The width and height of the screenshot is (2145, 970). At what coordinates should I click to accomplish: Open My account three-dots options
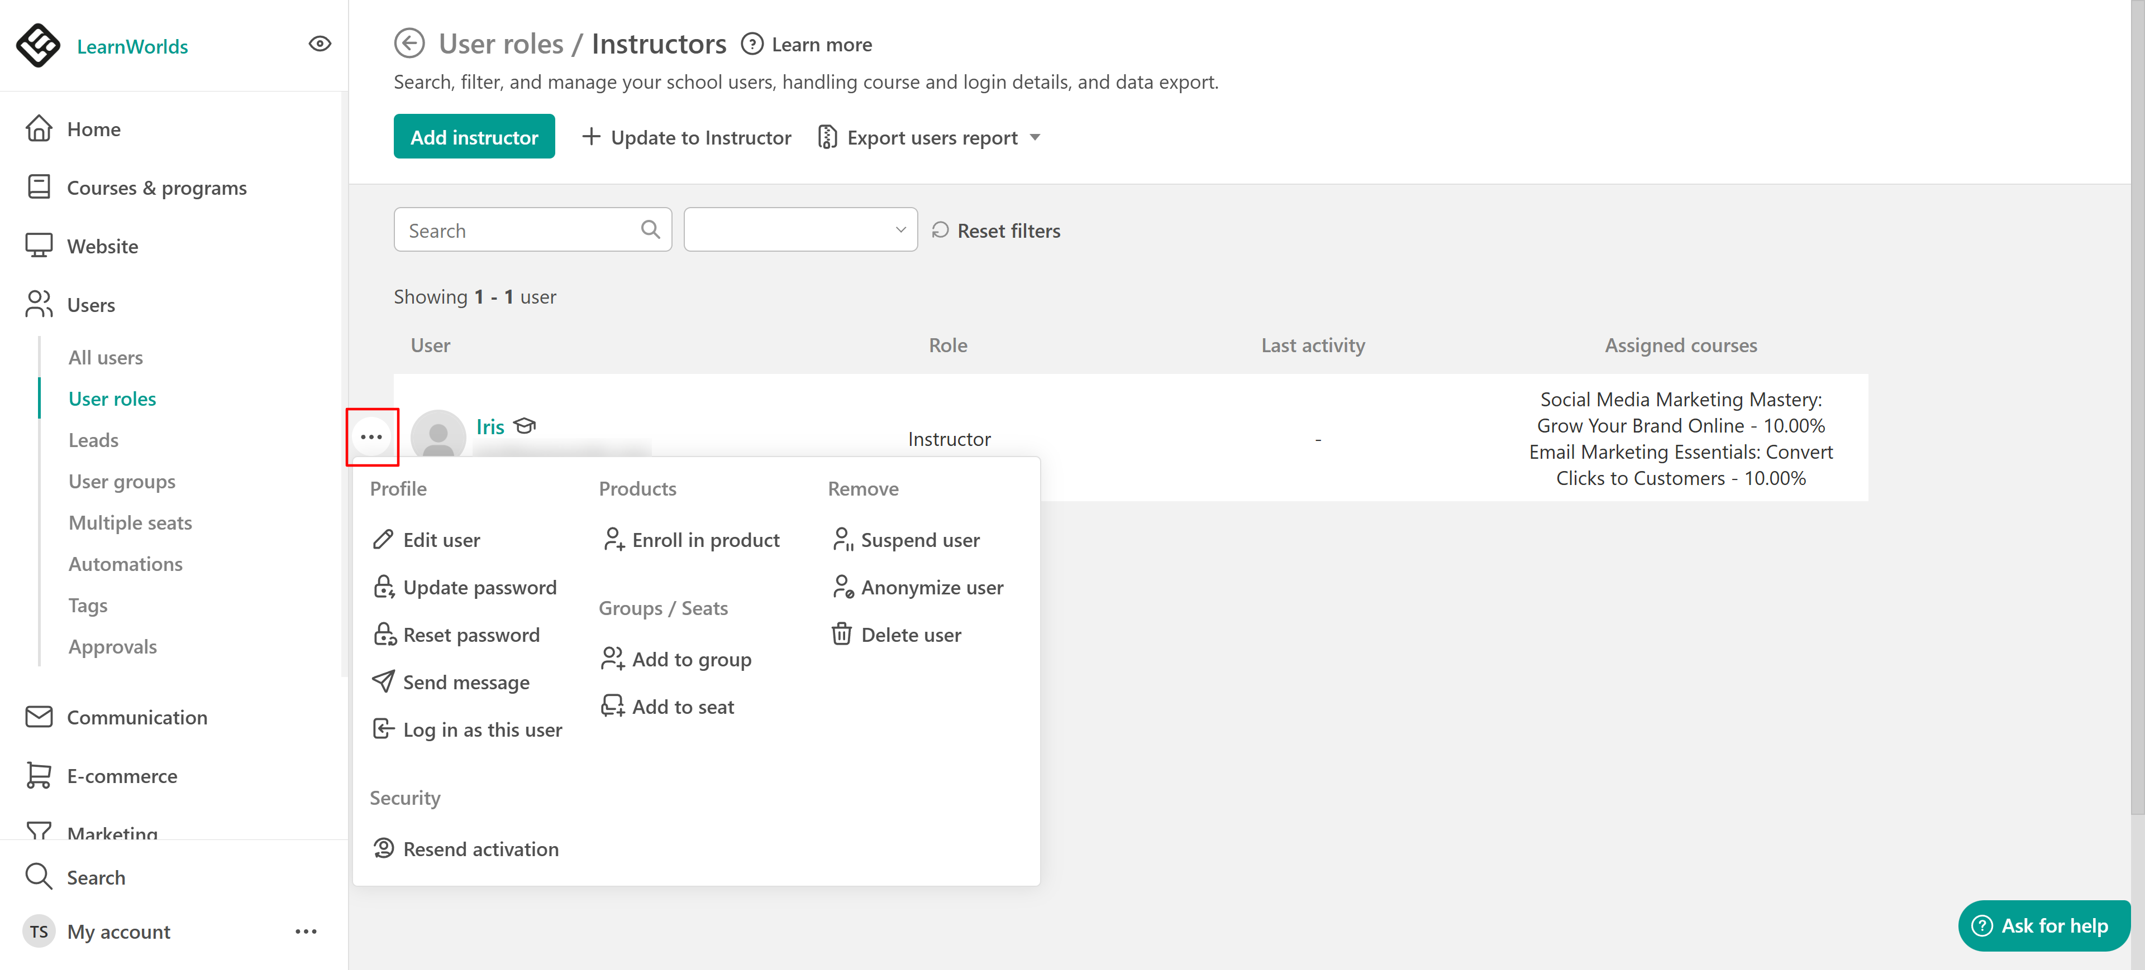click(x=306, y=931)
